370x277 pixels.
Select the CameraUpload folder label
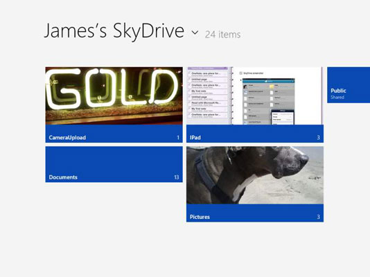[x=67, y=138]
